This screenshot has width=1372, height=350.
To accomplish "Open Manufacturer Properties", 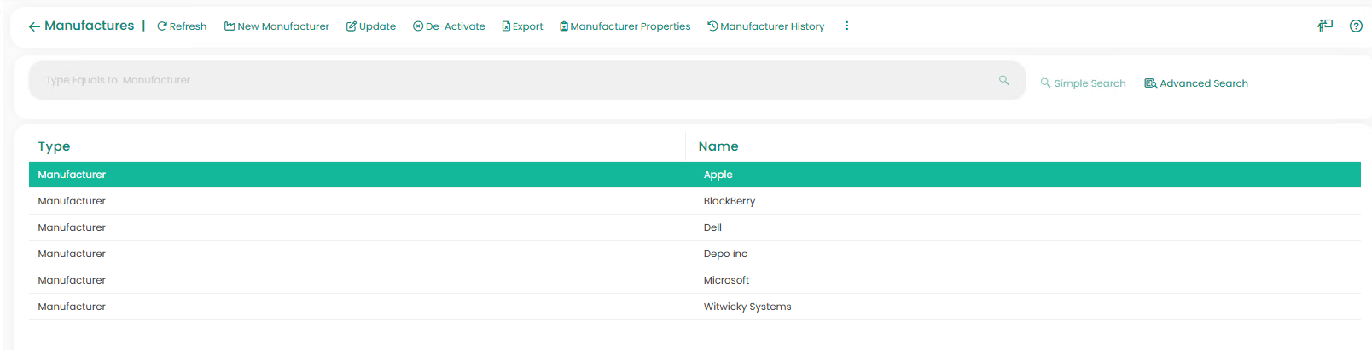I will [625, 26].
